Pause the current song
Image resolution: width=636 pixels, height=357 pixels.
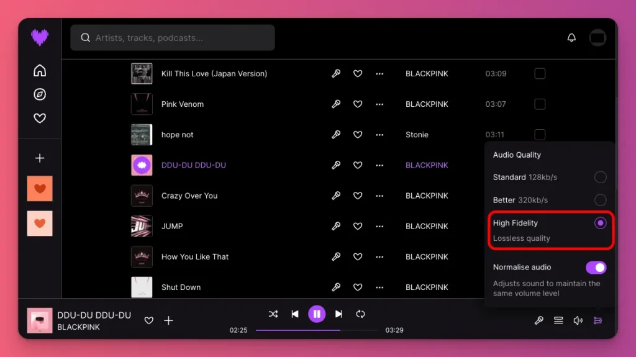point(317,314)
